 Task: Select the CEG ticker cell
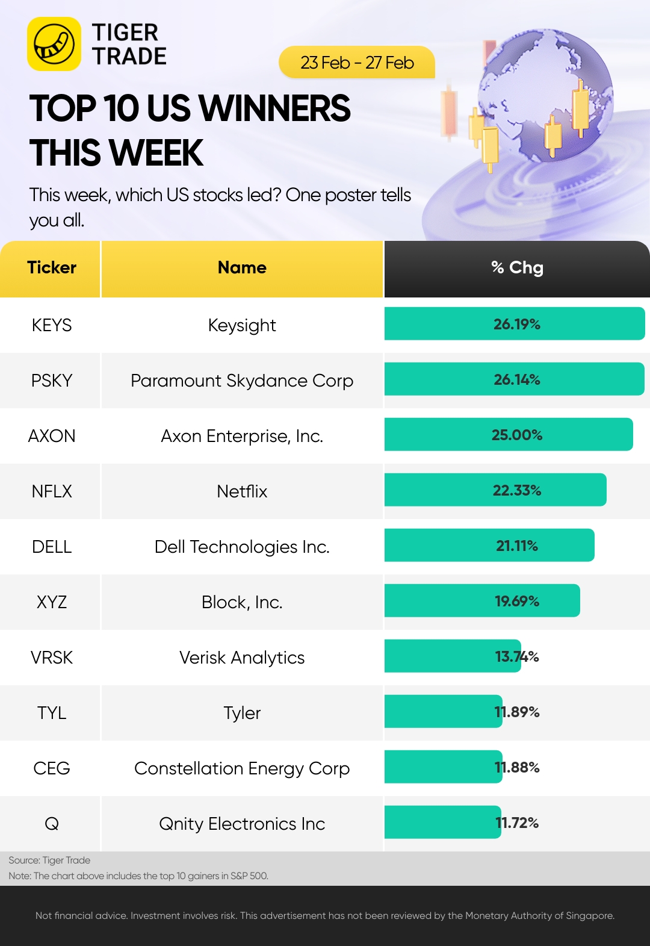pos(51,768)
